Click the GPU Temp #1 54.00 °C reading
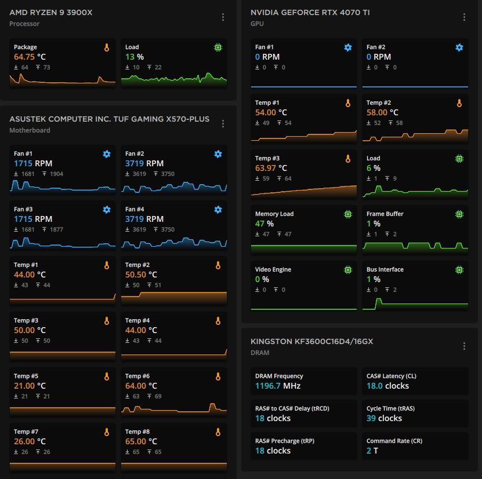This screenshot has width=482, height=479. 271,113
